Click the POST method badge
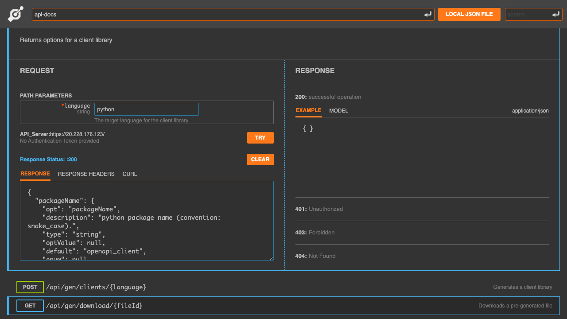Viewport: 567px width, 319px height. coord(30,287)
